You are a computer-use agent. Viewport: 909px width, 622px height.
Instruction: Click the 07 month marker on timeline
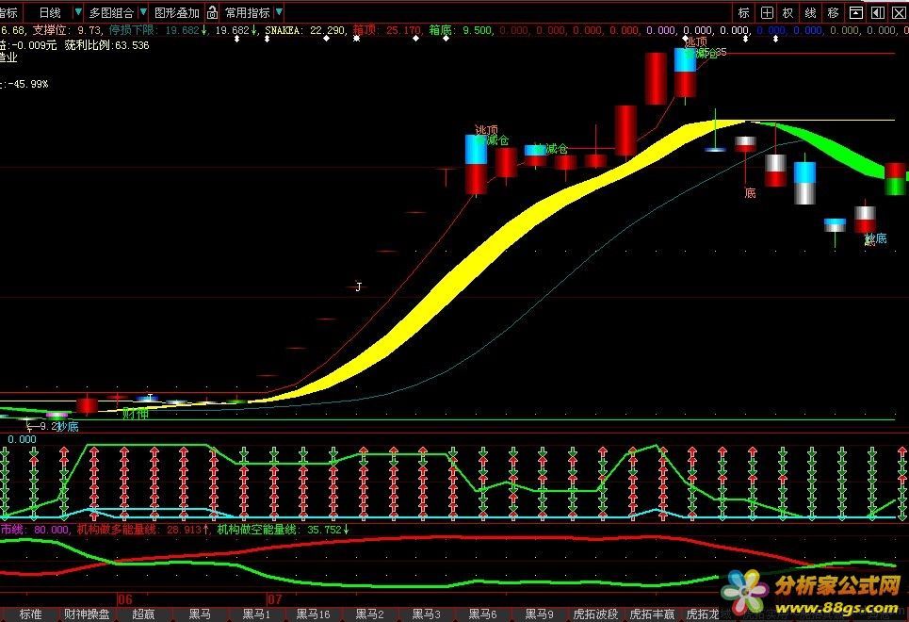(x=274, y=599)
